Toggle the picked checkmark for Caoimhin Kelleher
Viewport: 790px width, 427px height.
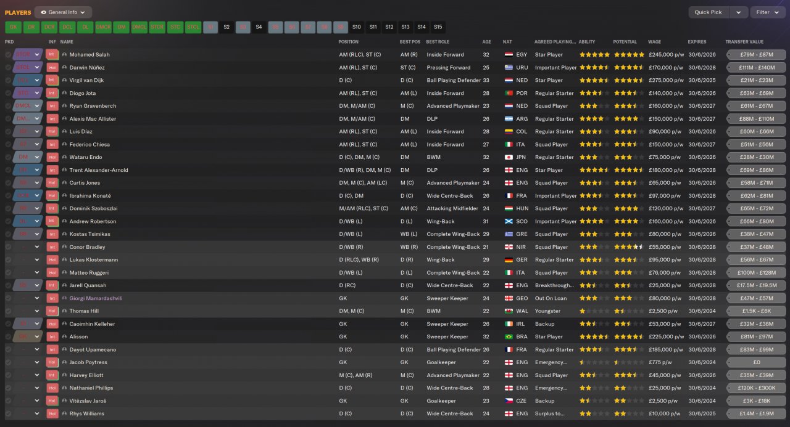[8, 323]
